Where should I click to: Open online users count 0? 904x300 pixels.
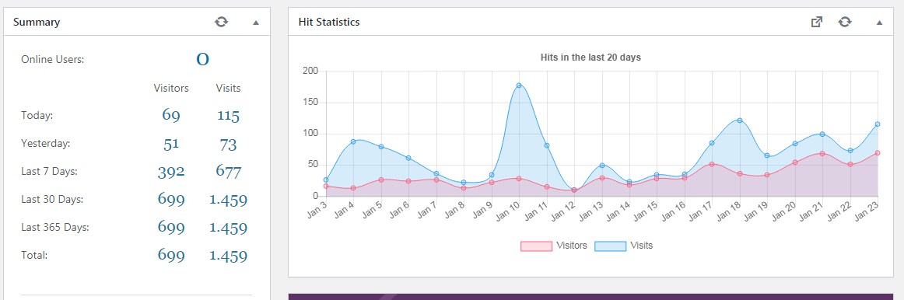[x=202, y=59]
